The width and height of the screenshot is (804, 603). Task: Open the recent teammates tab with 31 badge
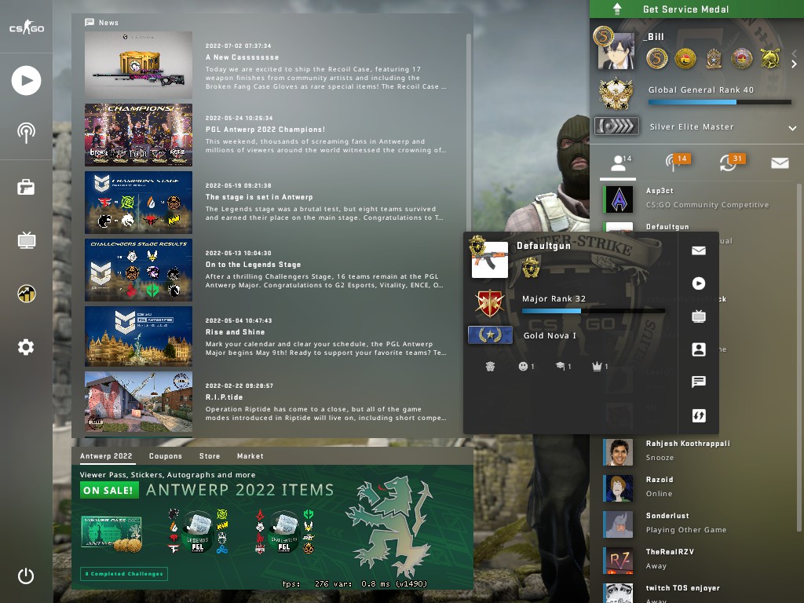(x=733, y=163)
